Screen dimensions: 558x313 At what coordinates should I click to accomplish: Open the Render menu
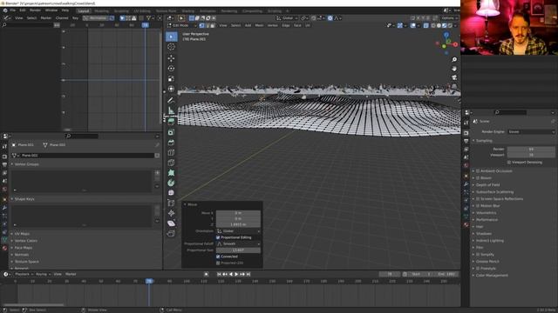click(35, 10)
